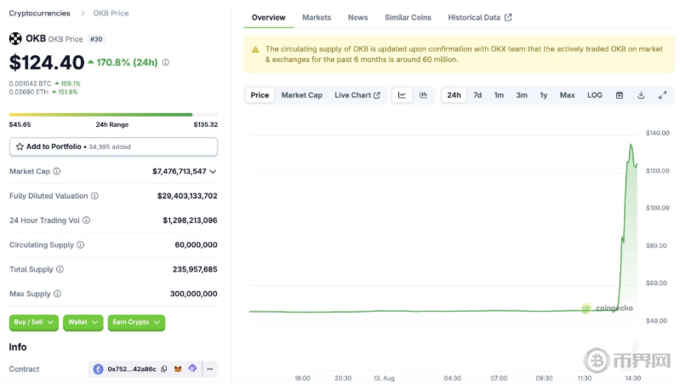Toggle LOG scale on chart
Viewport: 680px width, 384px height.
594,95
